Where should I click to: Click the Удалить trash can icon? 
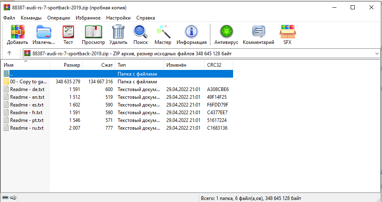tap(118, 32)
